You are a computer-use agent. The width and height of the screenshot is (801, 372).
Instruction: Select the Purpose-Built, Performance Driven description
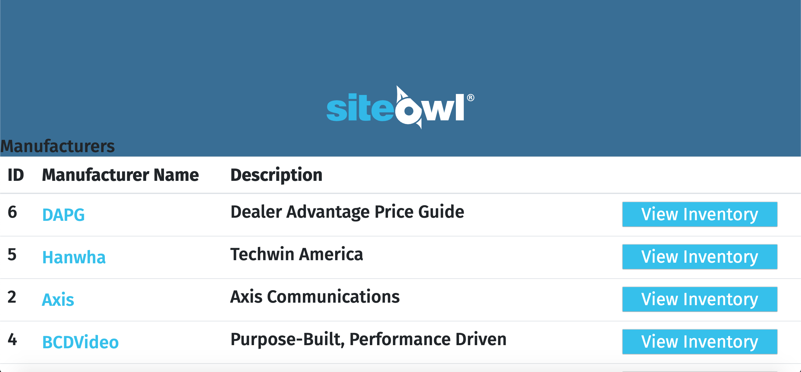368,339
